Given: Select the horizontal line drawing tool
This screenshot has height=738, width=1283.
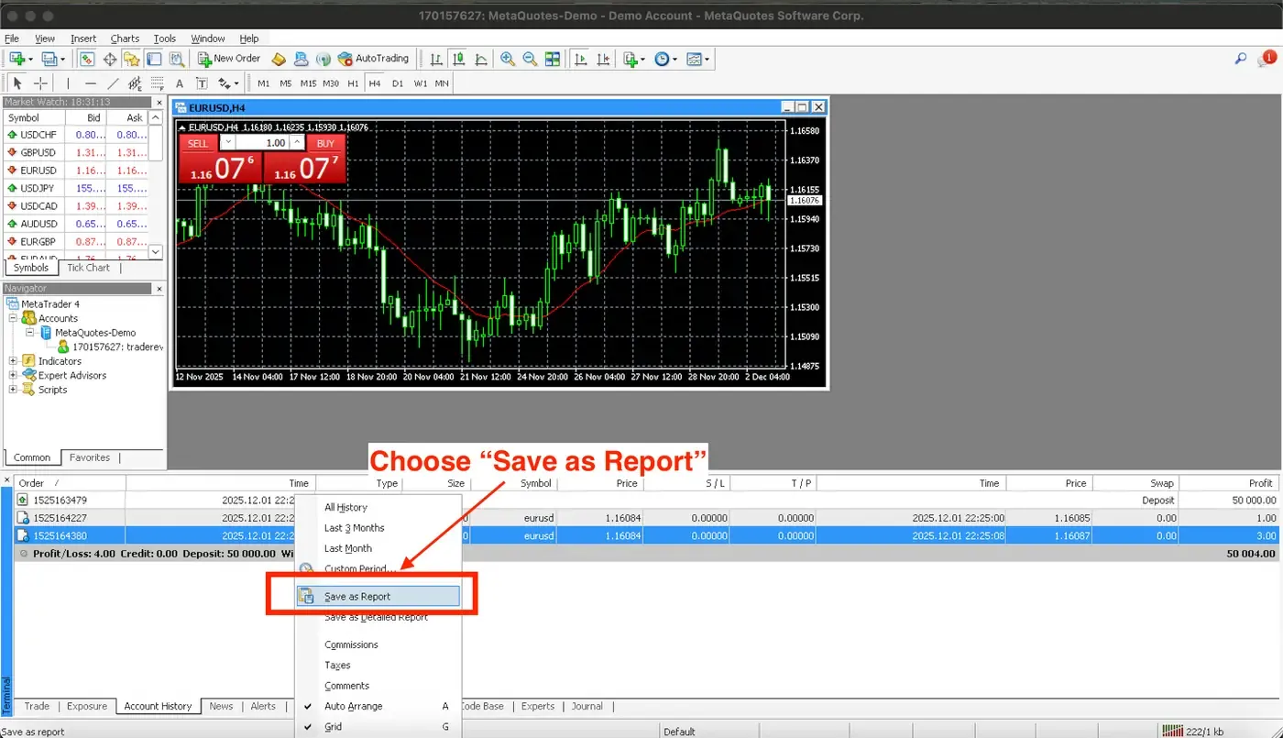Looking at the screenshot, I should click(x=91, y=83).
